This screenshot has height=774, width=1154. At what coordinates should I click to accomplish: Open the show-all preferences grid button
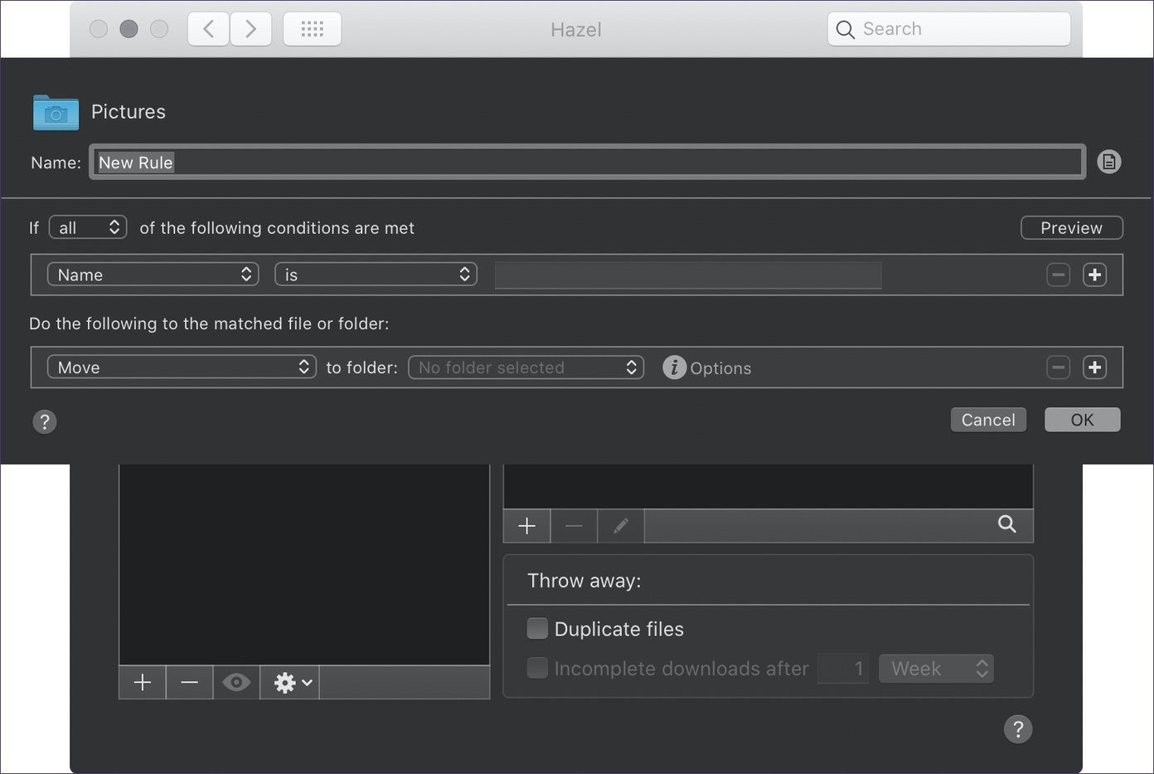(x=312, y=29)
